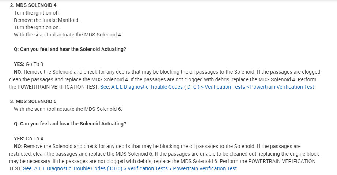Viewport: 337px width, 175px height.
Task: Click the phrase 'If the passages are clogged,'
Action: (288, 72)
